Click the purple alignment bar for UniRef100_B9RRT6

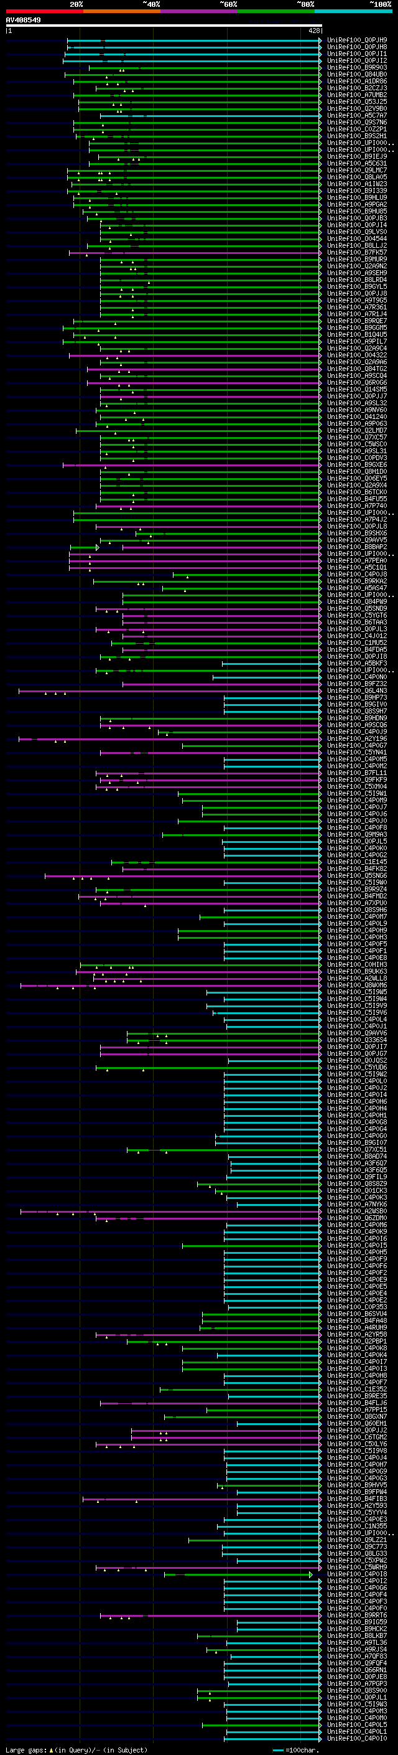(211, 1616)
